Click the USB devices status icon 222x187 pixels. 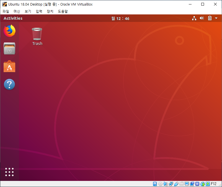tap(176, 184)
